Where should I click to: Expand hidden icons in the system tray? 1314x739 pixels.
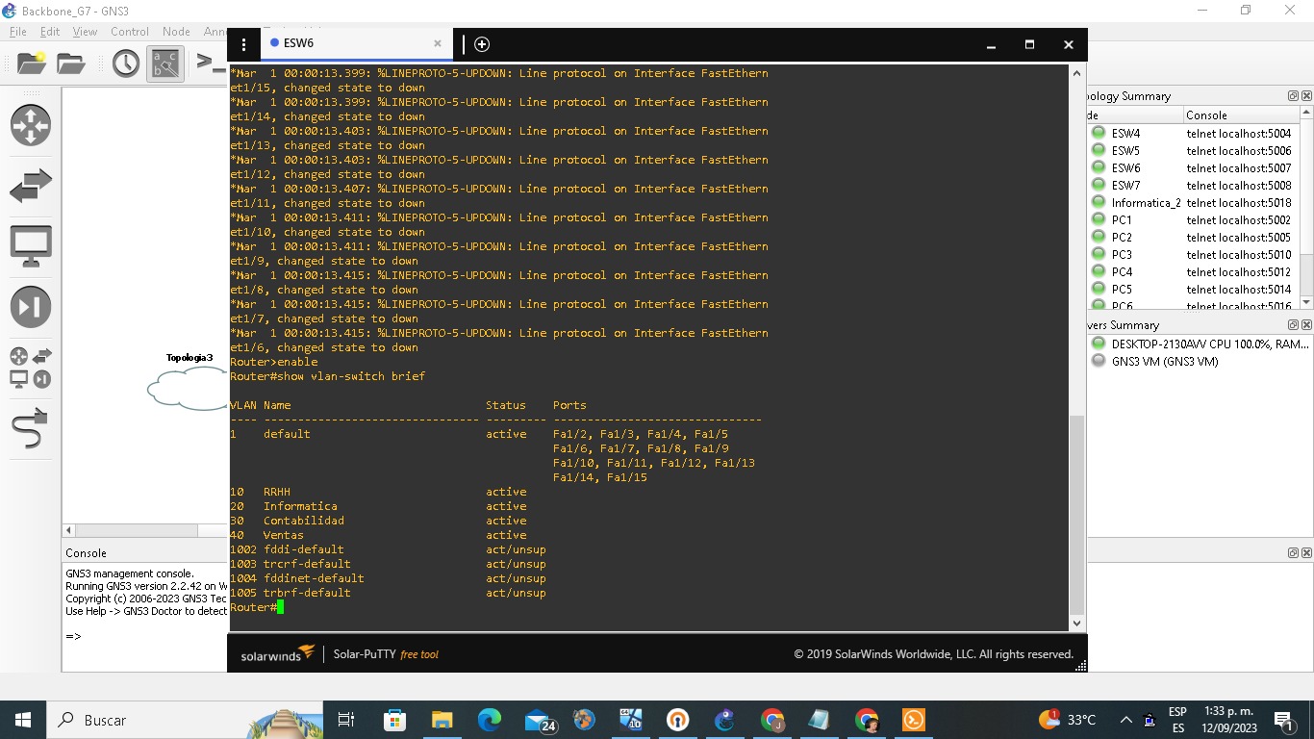click(1125, 719)
